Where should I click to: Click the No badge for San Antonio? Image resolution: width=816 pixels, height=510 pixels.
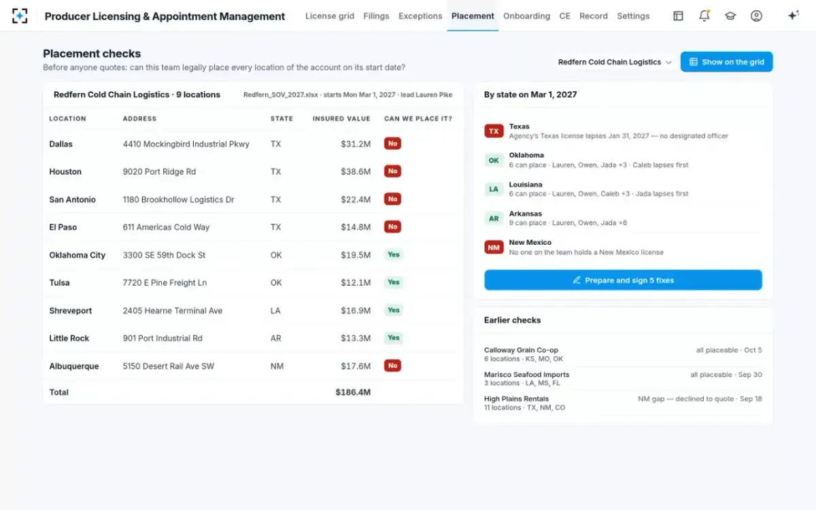[x=392, y=199]
